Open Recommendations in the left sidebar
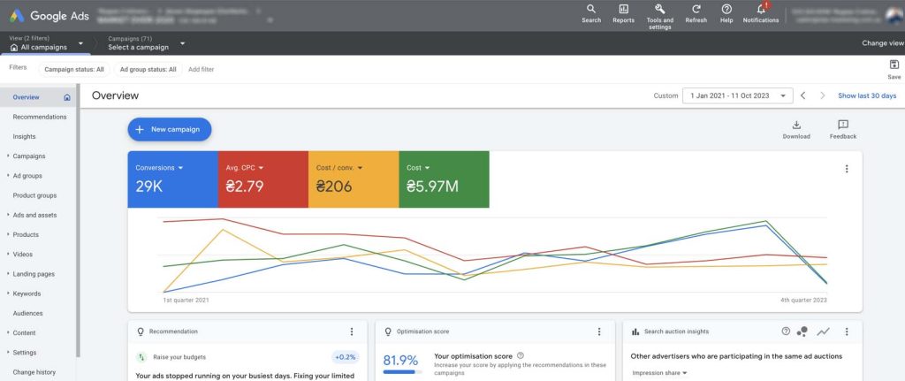 coord(39,117)
